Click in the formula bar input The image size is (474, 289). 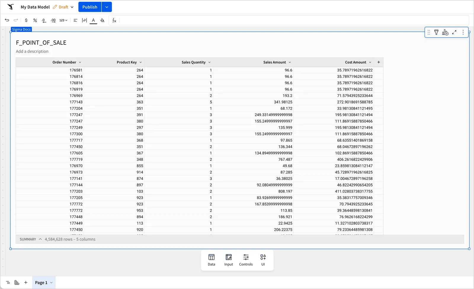click(293, 20)
